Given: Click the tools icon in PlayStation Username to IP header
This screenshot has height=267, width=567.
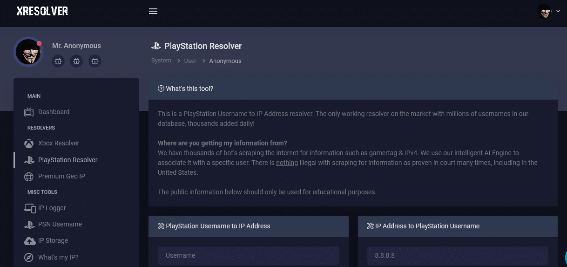Looking at the screenshot, I should coord(161,226).
